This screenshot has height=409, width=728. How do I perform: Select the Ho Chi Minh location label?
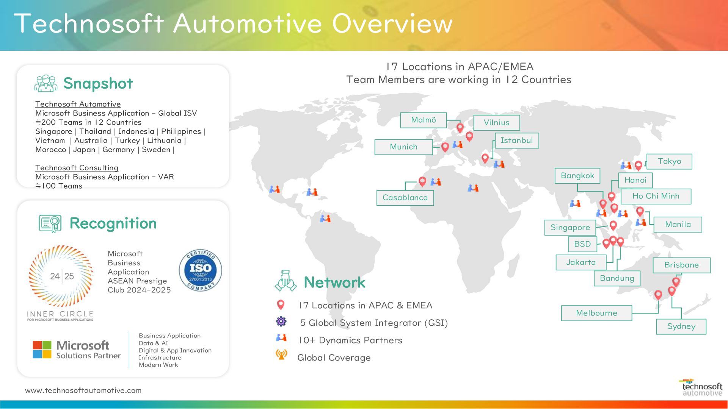656,196
